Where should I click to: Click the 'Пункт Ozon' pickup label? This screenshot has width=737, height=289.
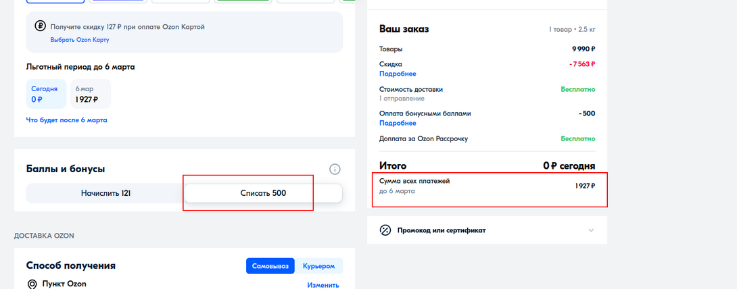[x=64, y=284]
